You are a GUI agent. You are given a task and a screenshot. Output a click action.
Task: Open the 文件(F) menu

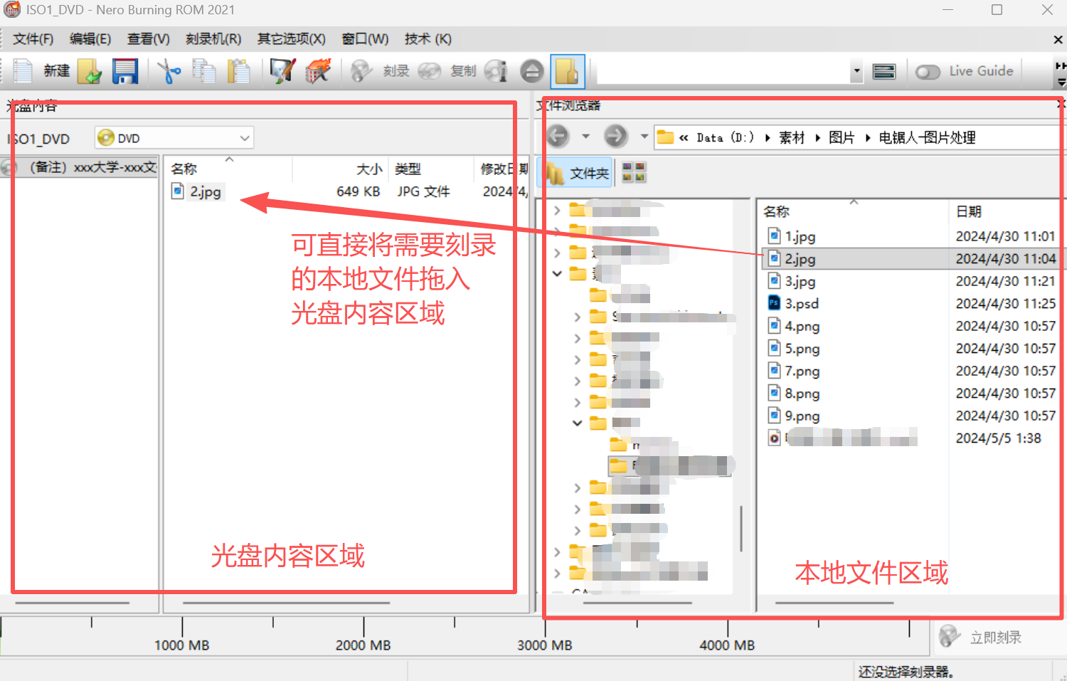33,39
